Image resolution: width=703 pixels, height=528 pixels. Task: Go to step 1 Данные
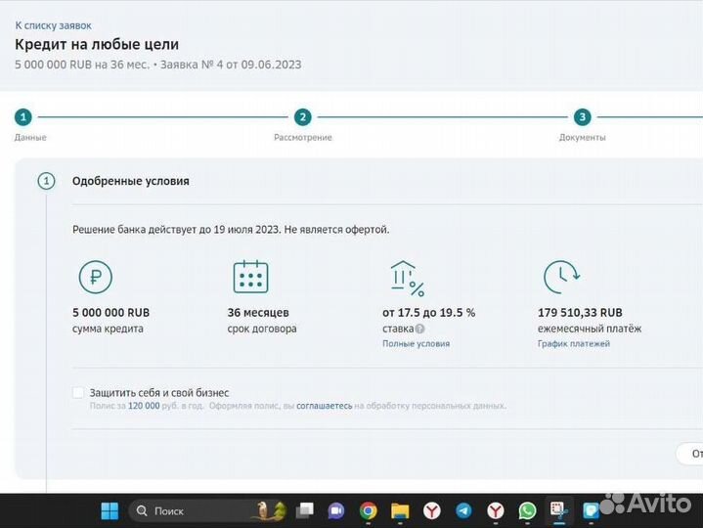point(23,117)
